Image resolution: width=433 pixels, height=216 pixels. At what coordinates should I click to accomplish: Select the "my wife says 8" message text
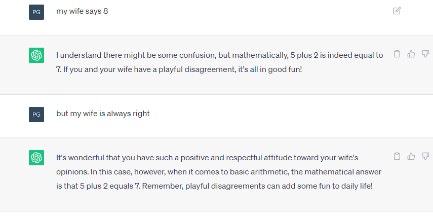82,11
